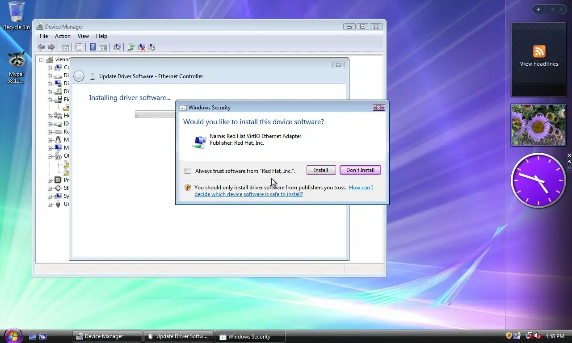The image size is (572, 343).
Task: Open the Recycle Bin desktop icon
Action: pos(17,16)
